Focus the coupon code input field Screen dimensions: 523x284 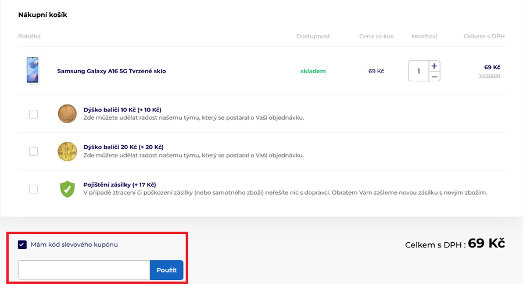coord(84,270)
